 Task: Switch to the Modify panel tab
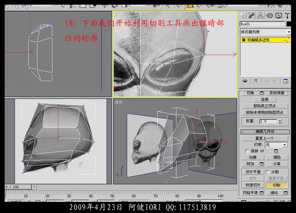point(251,15)
